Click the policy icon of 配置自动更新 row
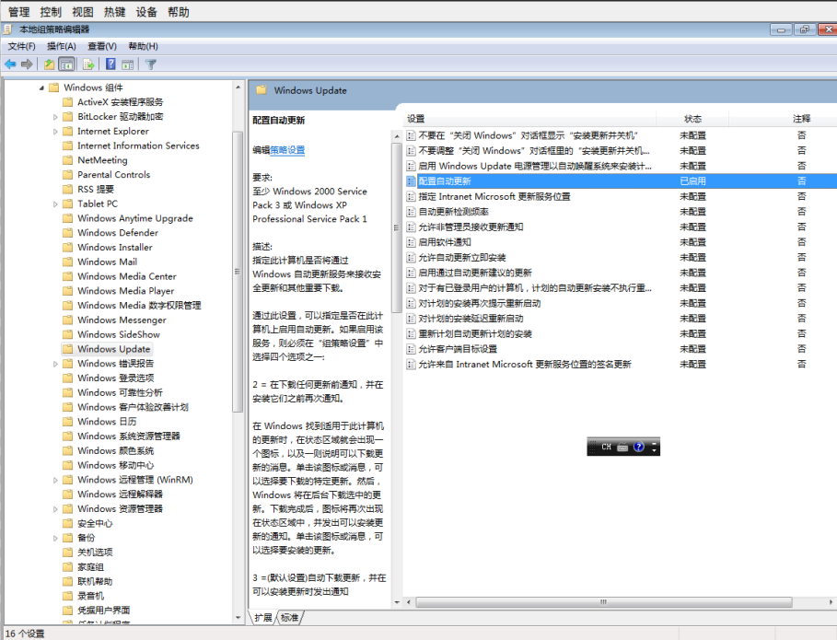The height and width of the screenshot is (640, 837). 411,181
